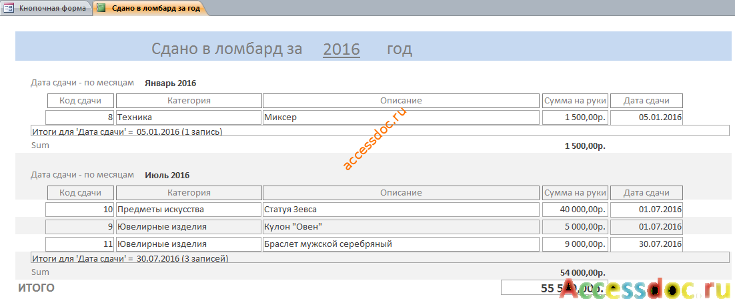
Task: Click Категория header in the Июль 2016 table
Action: (x=189, y=193)
